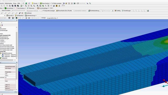Viewport: 168px width, 95px height.
Task: Select 3D Gauss simple model item
Action: 6,45
